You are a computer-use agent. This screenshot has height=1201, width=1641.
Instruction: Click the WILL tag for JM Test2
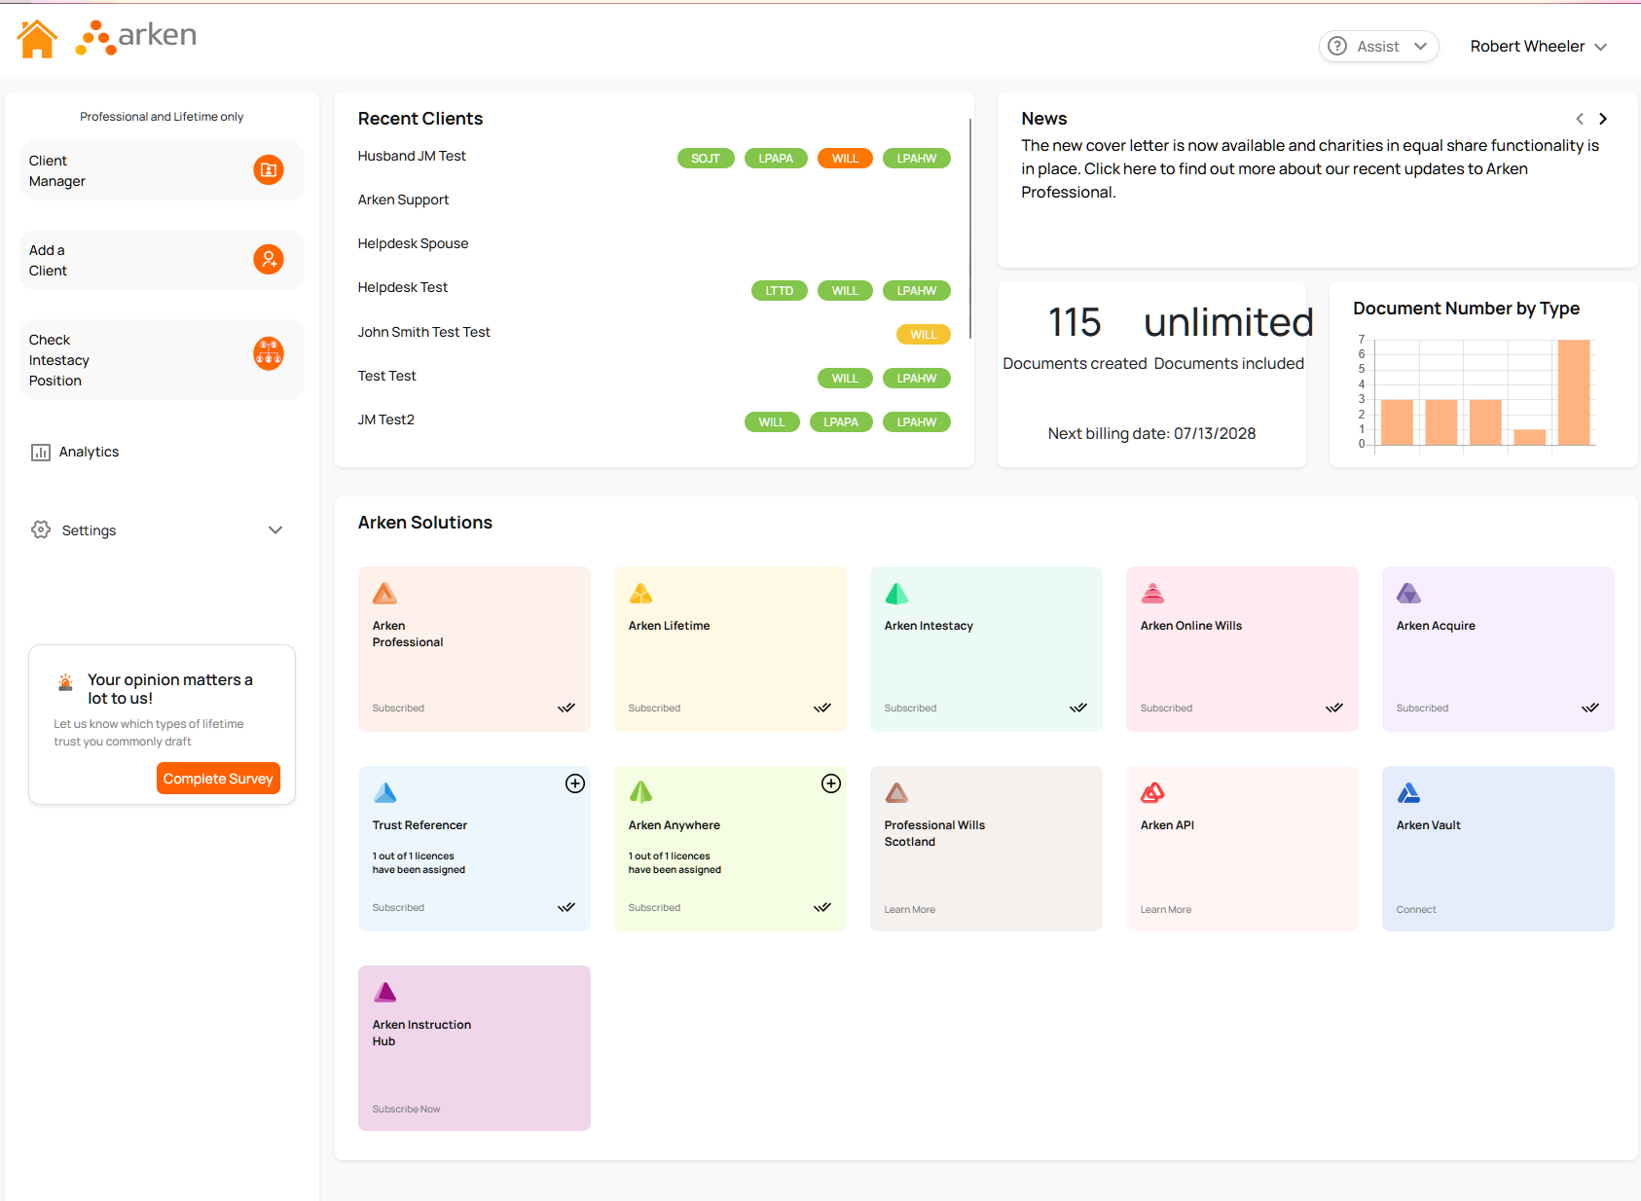tap(772, 422)
